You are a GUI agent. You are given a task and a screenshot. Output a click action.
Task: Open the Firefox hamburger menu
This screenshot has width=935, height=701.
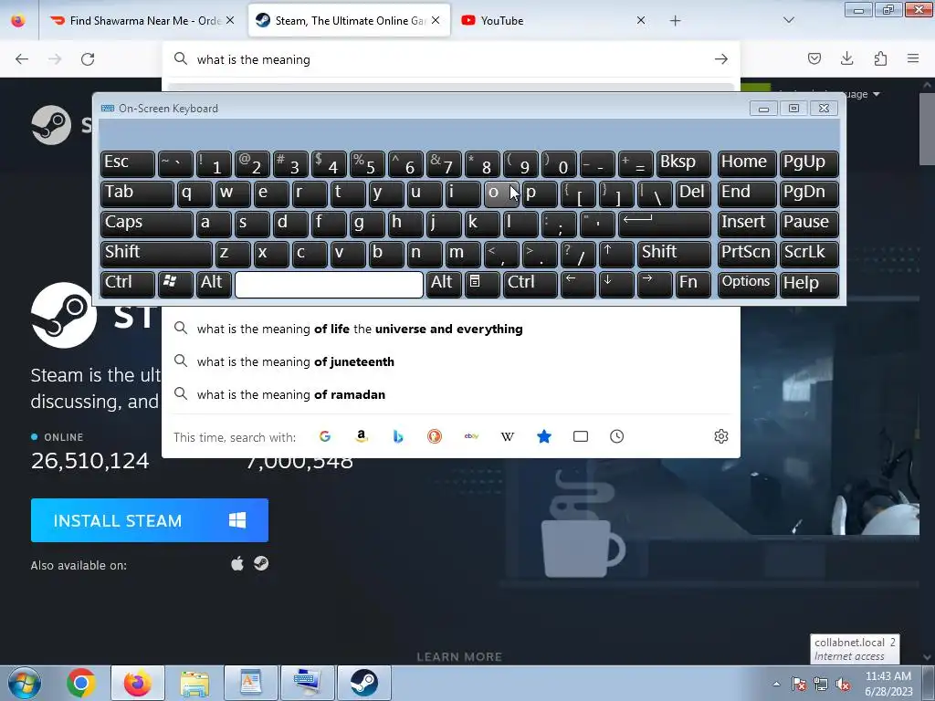coord(913,58)
